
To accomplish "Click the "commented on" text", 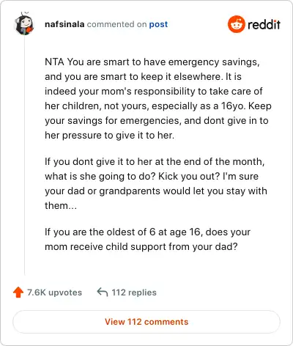I will pyautogui.click(x=116, y=24).
